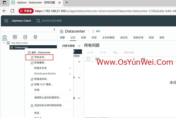
Task: Toggle select-all checkbox in issues table
Action: [x=88, y=59]
